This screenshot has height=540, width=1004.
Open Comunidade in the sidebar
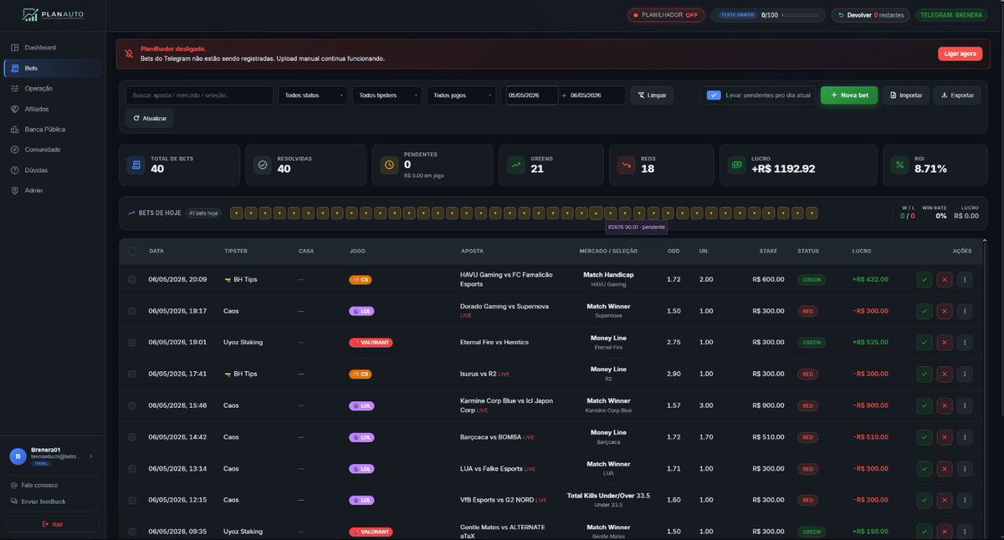click(53, 150)
